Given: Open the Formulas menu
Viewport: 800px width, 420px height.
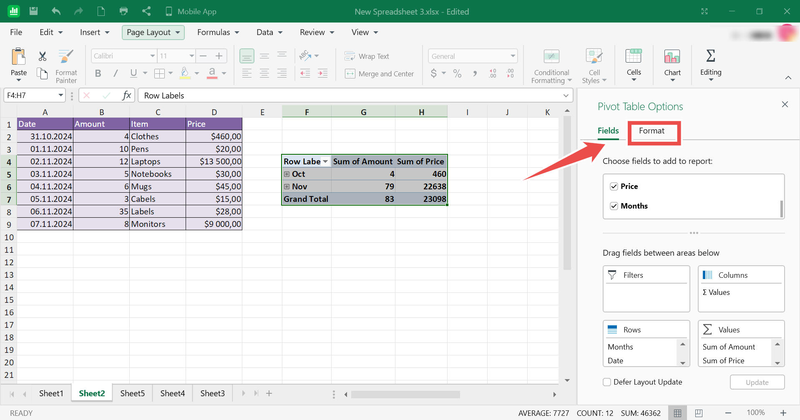Looking at the screenshot, I should [218, 33].
